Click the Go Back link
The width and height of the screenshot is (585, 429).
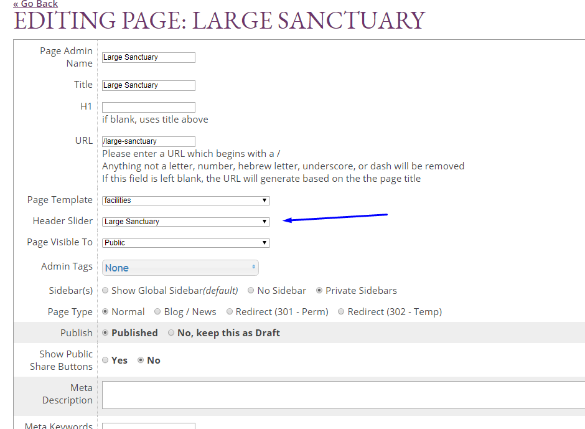35,4
